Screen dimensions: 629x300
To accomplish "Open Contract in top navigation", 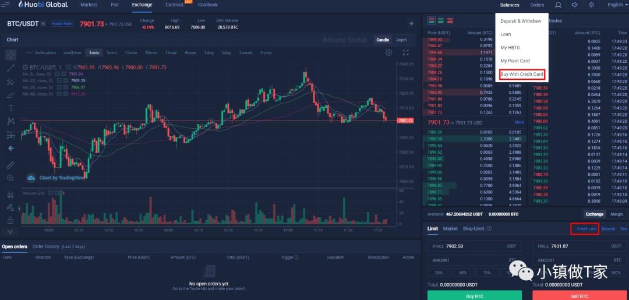I will 175,5.
